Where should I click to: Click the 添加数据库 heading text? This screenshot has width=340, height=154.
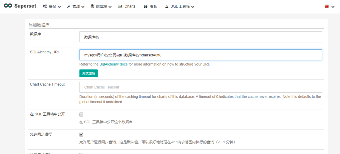pyautogui.click(x=39, y=25)
